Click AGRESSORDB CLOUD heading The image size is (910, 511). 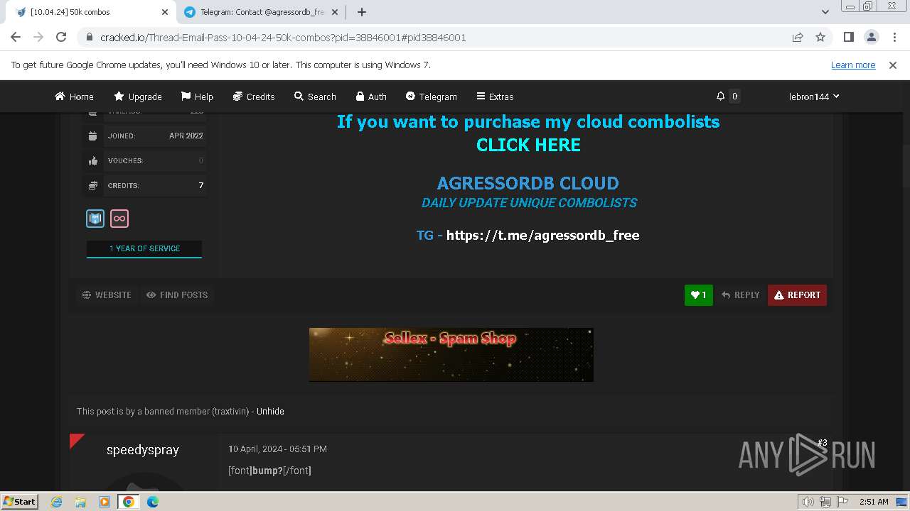[528, 183]
